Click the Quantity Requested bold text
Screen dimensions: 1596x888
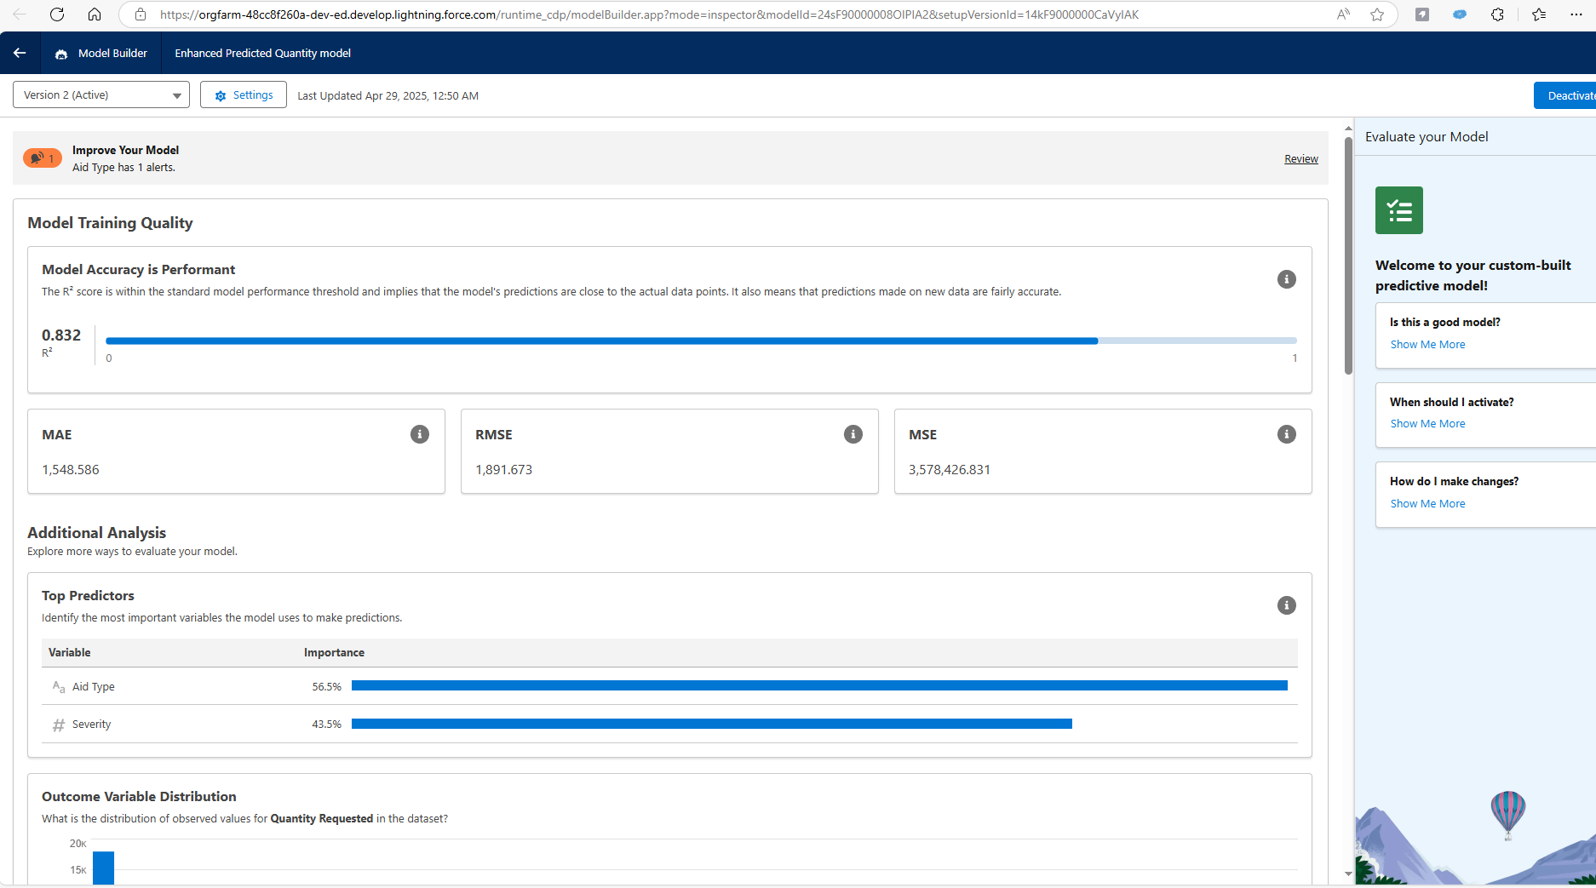coord(322,819)
